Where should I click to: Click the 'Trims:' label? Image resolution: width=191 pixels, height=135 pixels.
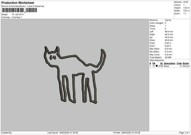click(152, 29)
